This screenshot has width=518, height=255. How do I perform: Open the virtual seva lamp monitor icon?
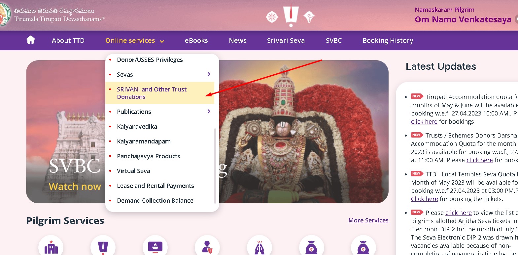coord(155,247)
